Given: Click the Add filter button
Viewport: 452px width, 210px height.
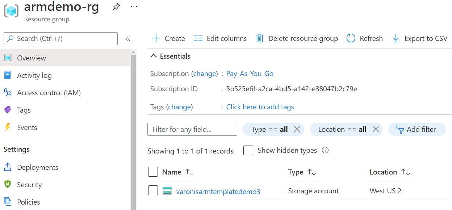Looking at the screenshot, I should [417, 129].
